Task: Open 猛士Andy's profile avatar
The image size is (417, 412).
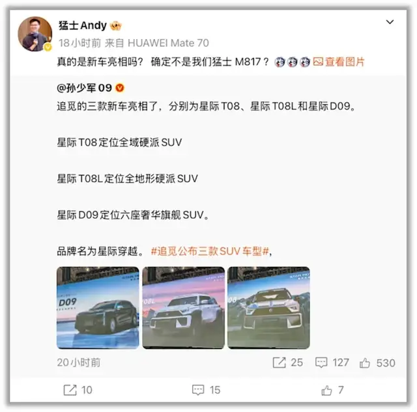Action: 35,34
